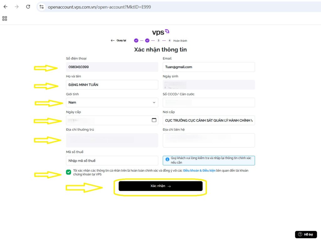Screen dimensions: 321x242
Task: Reload the page with the refresh icon
Action: tap(28, 7)
